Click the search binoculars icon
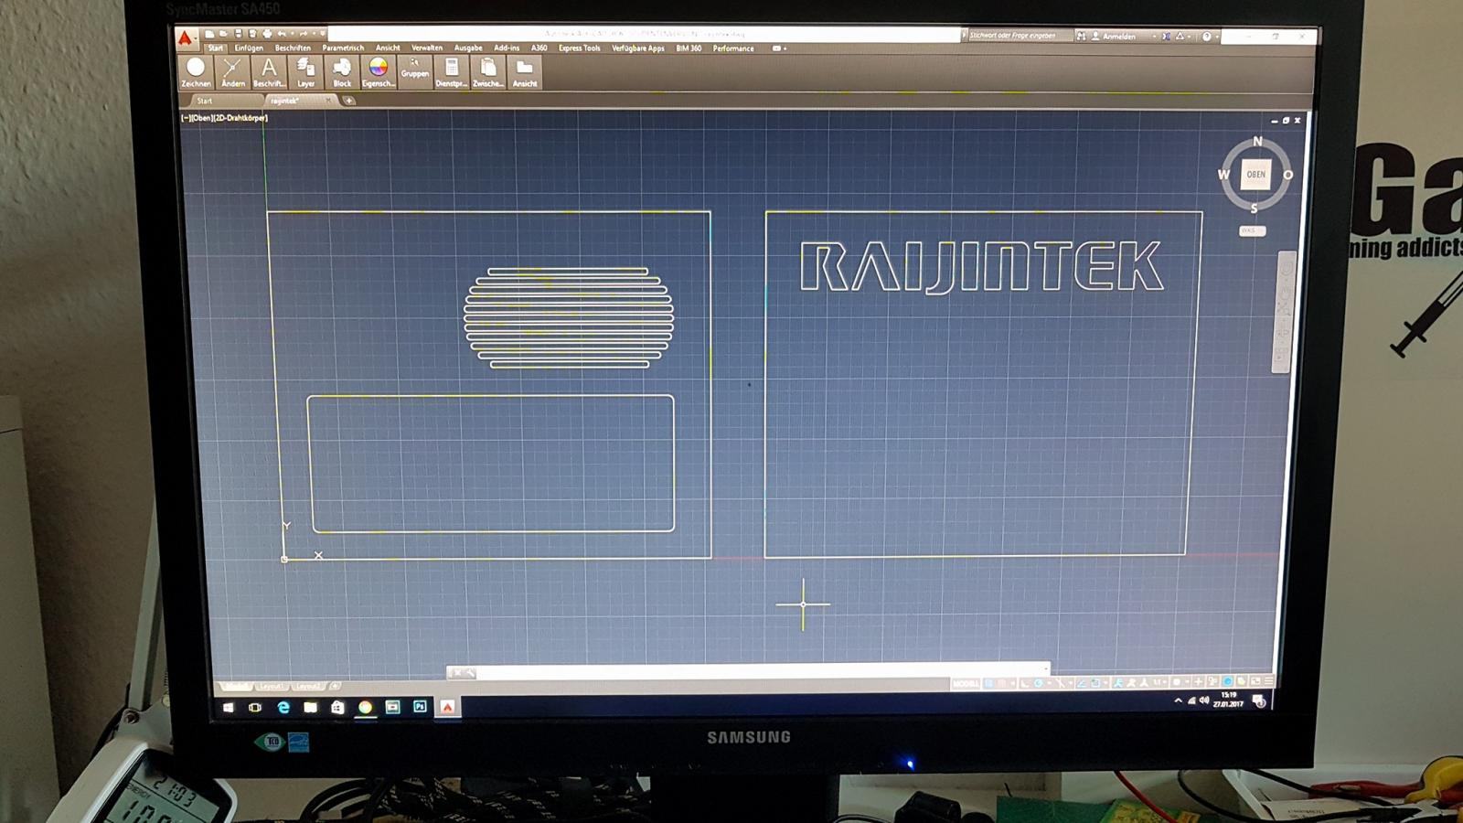 [x=1081, y=37]
